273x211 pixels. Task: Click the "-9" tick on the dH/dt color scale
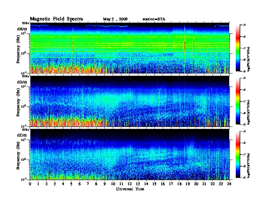(244, 71)
